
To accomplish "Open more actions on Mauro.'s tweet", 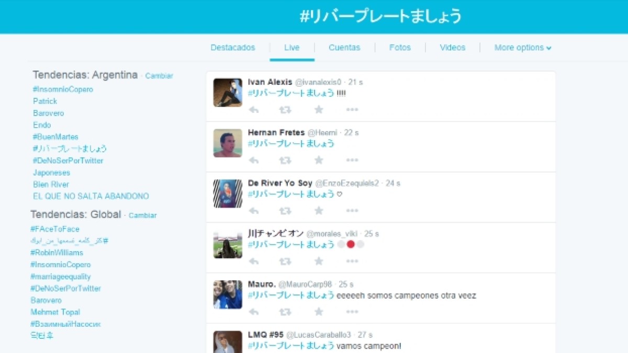I will click(x=352, y=312).
